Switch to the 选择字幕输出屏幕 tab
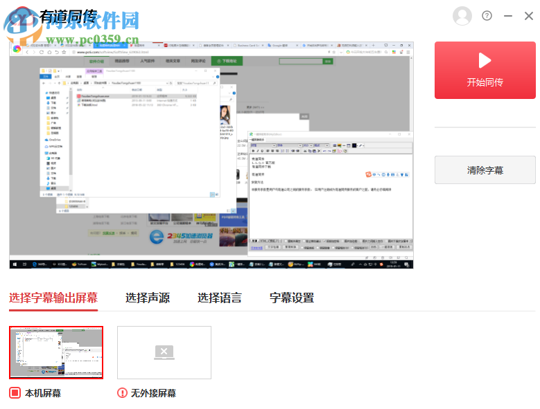 click(53, 298)
